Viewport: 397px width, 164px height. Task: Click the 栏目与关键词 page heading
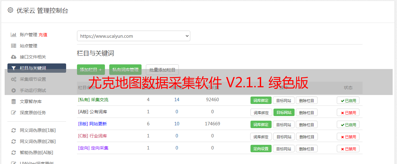96,53
